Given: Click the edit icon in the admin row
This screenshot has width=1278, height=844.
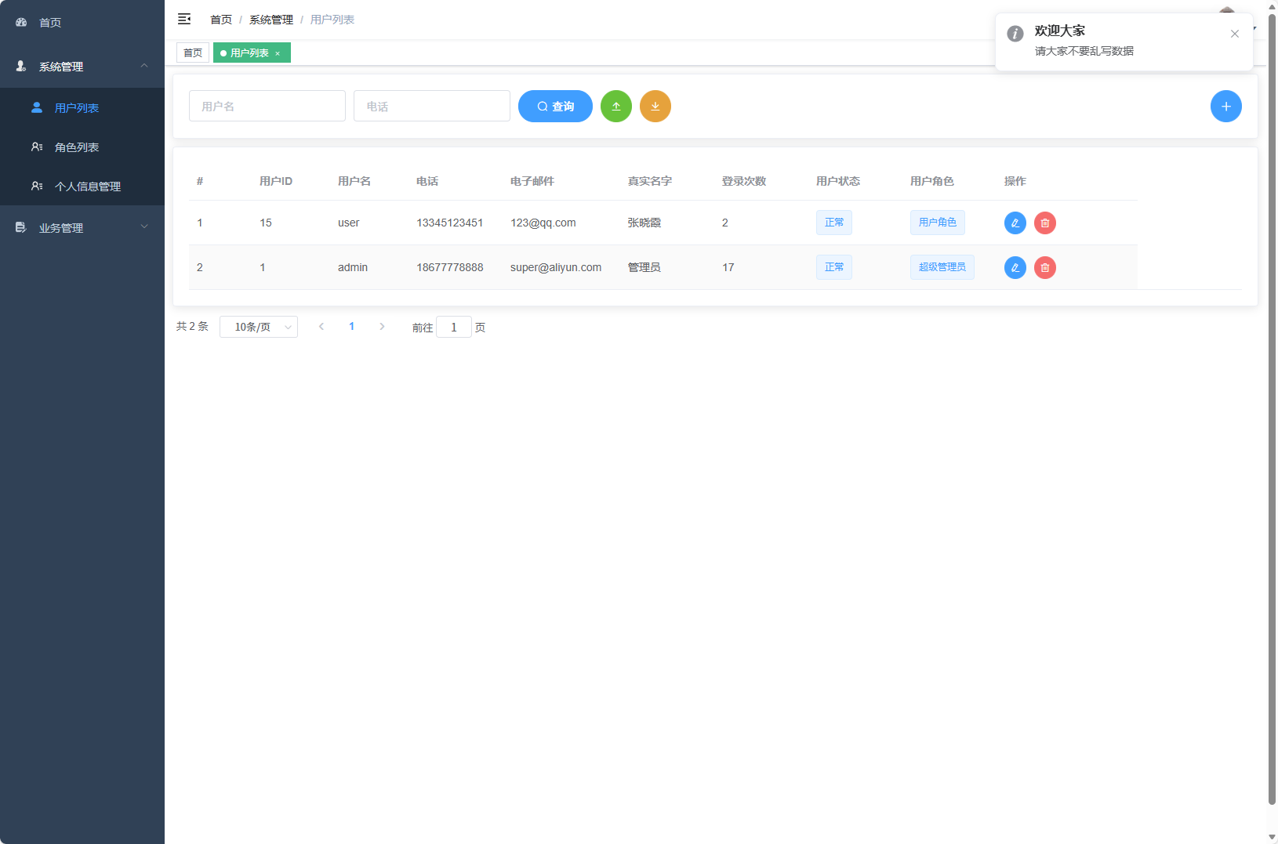Looking at the screenshot, I should [x=1015, y=267].
